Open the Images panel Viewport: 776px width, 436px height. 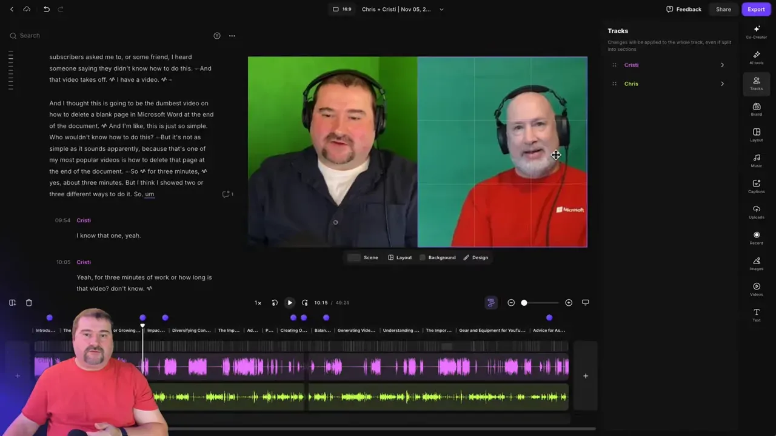tap(757, 264)
